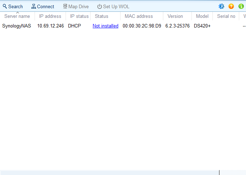The image size is (246, 175).
Task: Click the Map Drive icon
Action: (65, 6)
